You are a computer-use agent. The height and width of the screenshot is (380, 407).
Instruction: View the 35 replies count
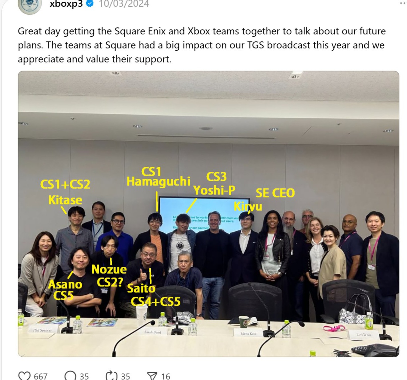pyautogui.click(x=84, y=376)
